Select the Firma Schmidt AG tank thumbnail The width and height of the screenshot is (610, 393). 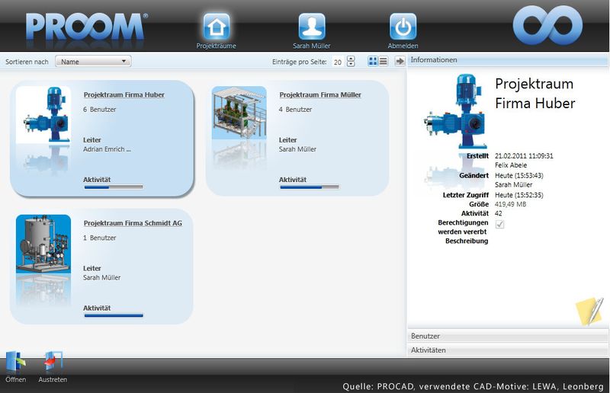[43, 244]
